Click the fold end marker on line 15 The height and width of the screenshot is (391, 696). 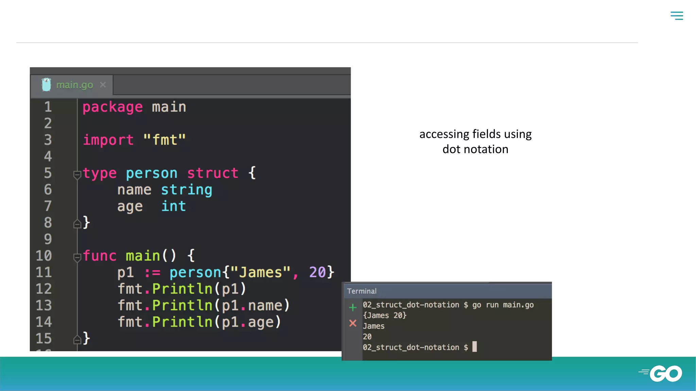click(x=77, y=339)
